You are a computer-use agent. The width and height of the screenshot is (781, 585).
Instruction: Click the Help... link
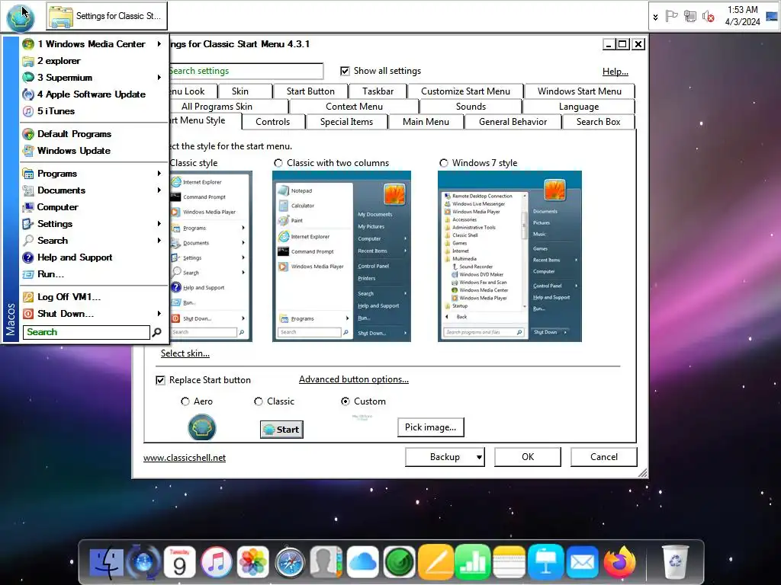(615, 72)
